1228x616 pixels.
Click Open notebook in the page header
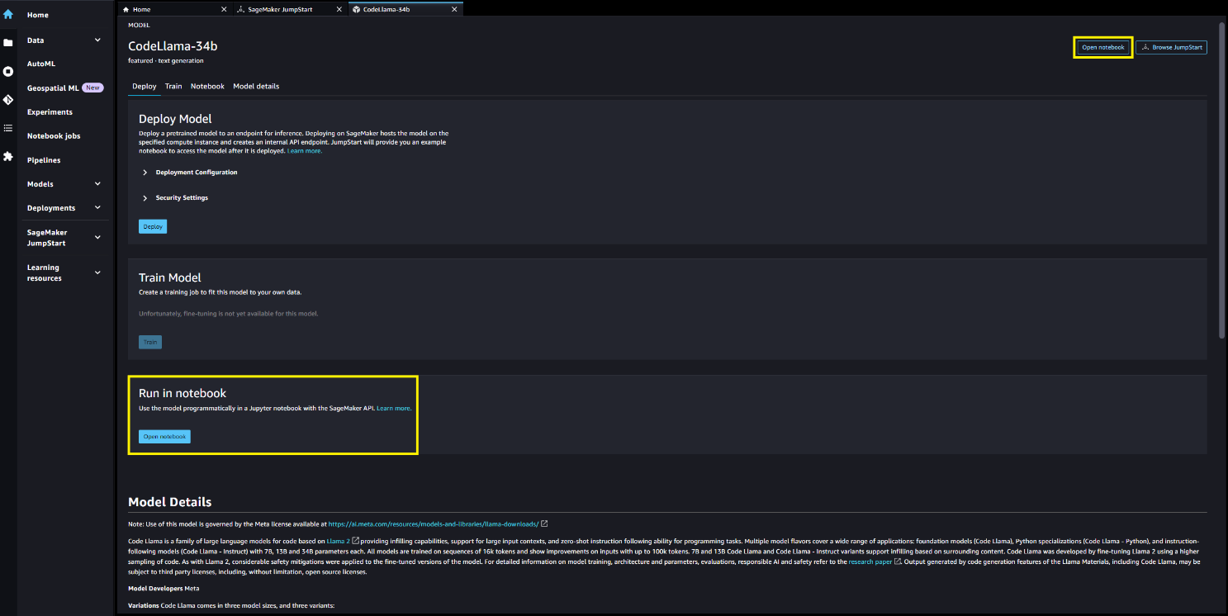(x=1103, y=48)
